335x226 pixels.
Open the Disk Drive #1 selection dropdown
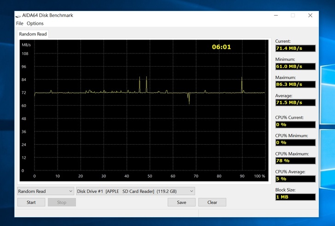[135, 191]
